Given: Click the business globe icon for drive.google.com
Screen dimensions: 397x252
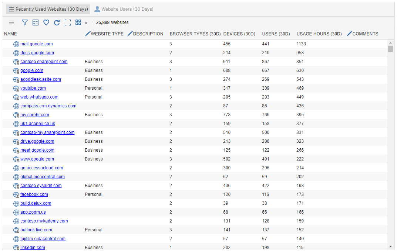Looking at the screenshot, I should (x=16, y=141).
